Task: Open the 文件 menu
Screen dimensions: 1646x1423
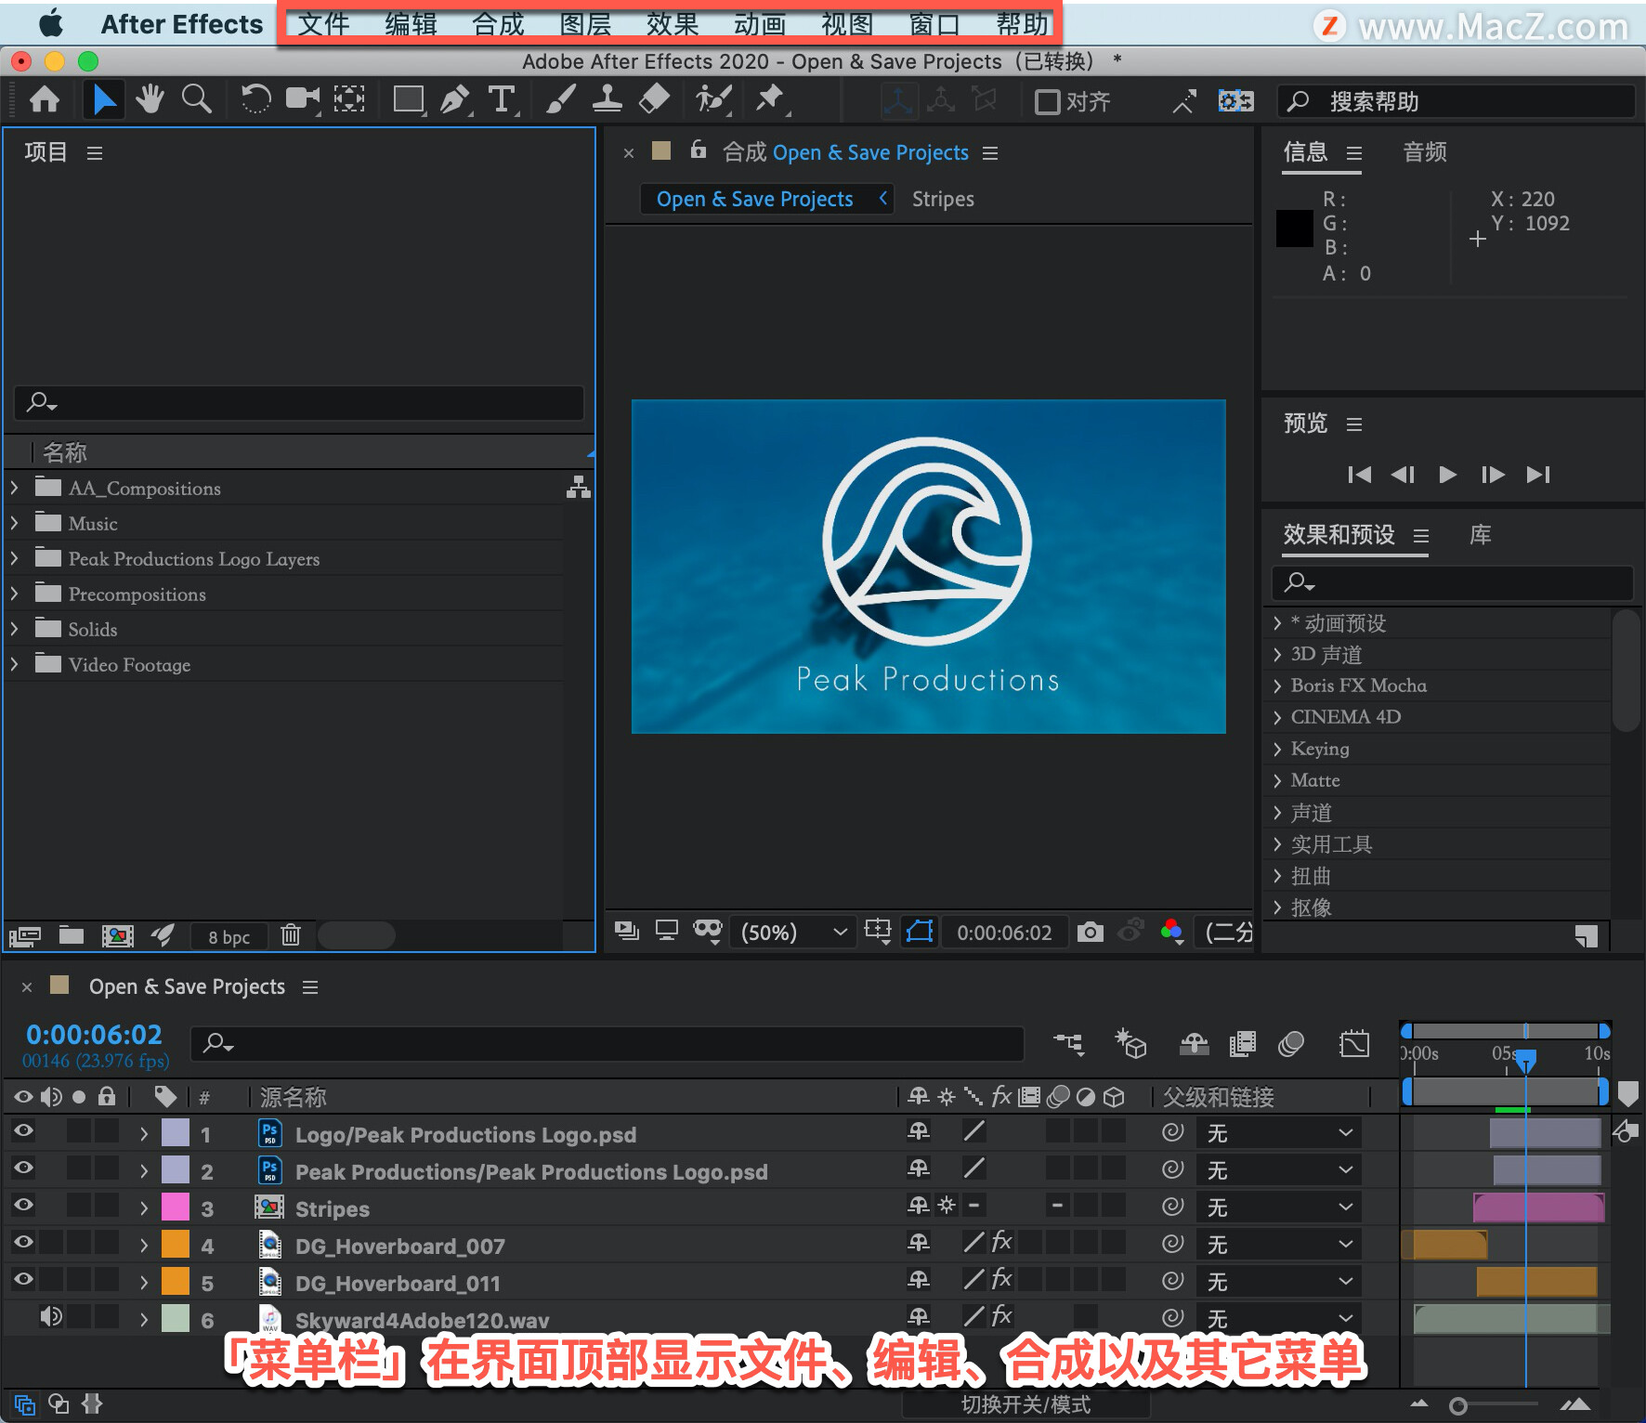Action: [x=323, y=24]
